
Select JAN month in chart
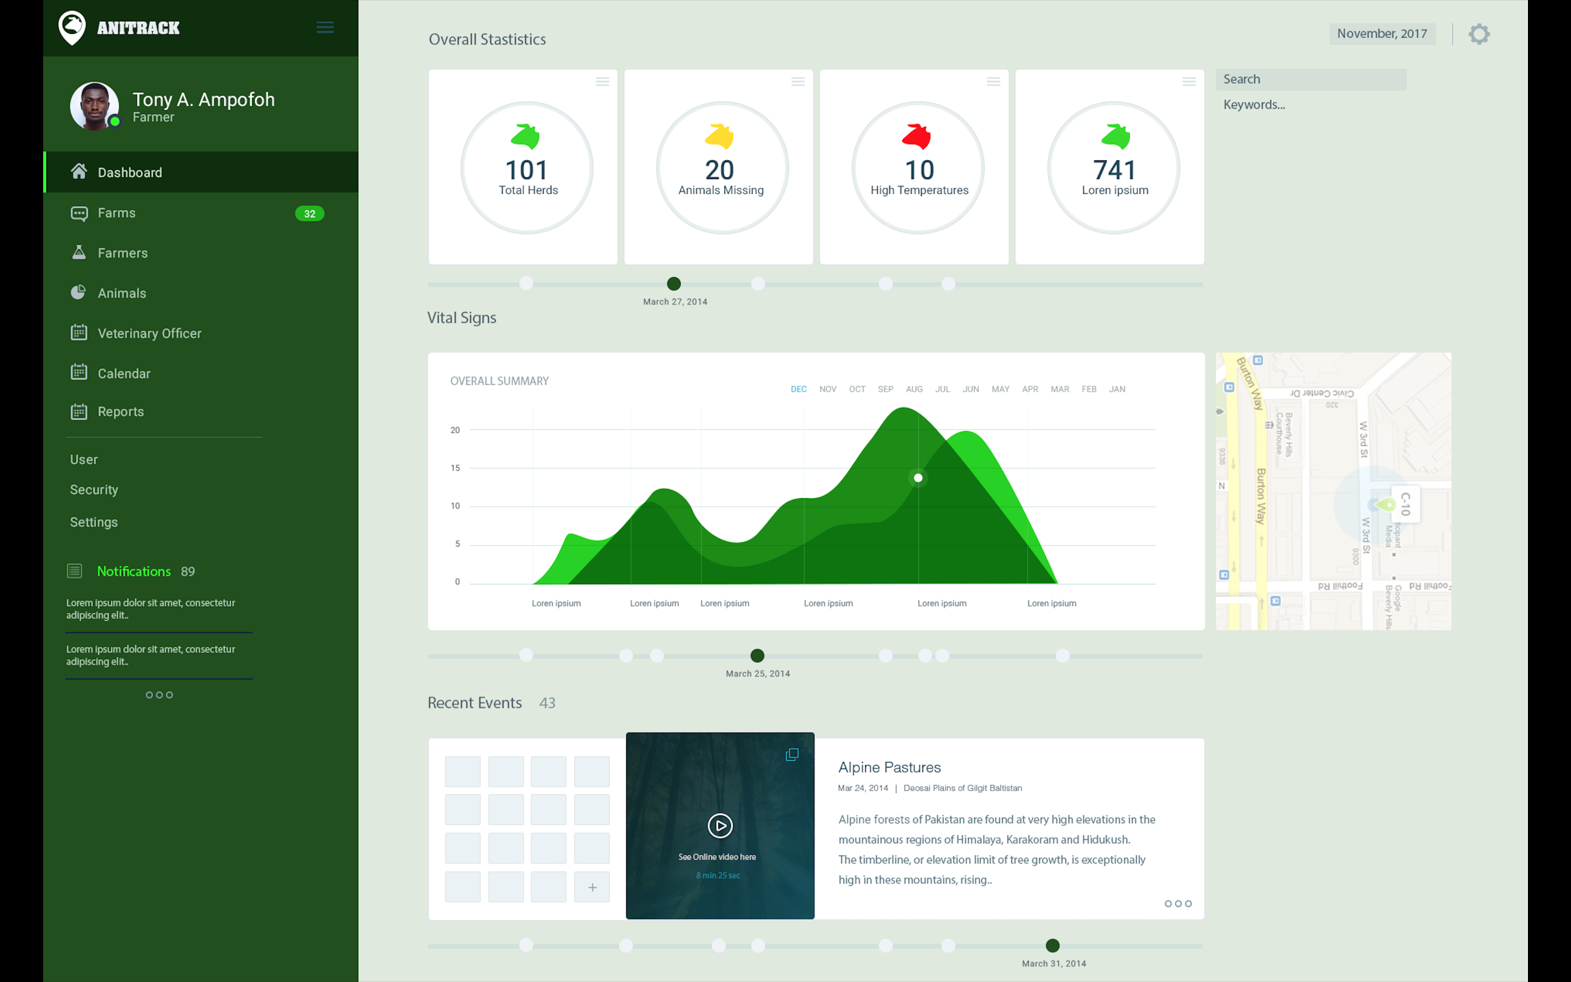point(1117,389)
